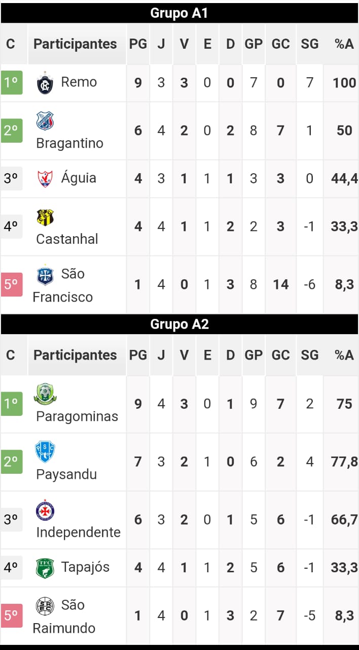Click the %A column header in Grupo A2
This screenshot has height=650, width=359.
[344, 355]
